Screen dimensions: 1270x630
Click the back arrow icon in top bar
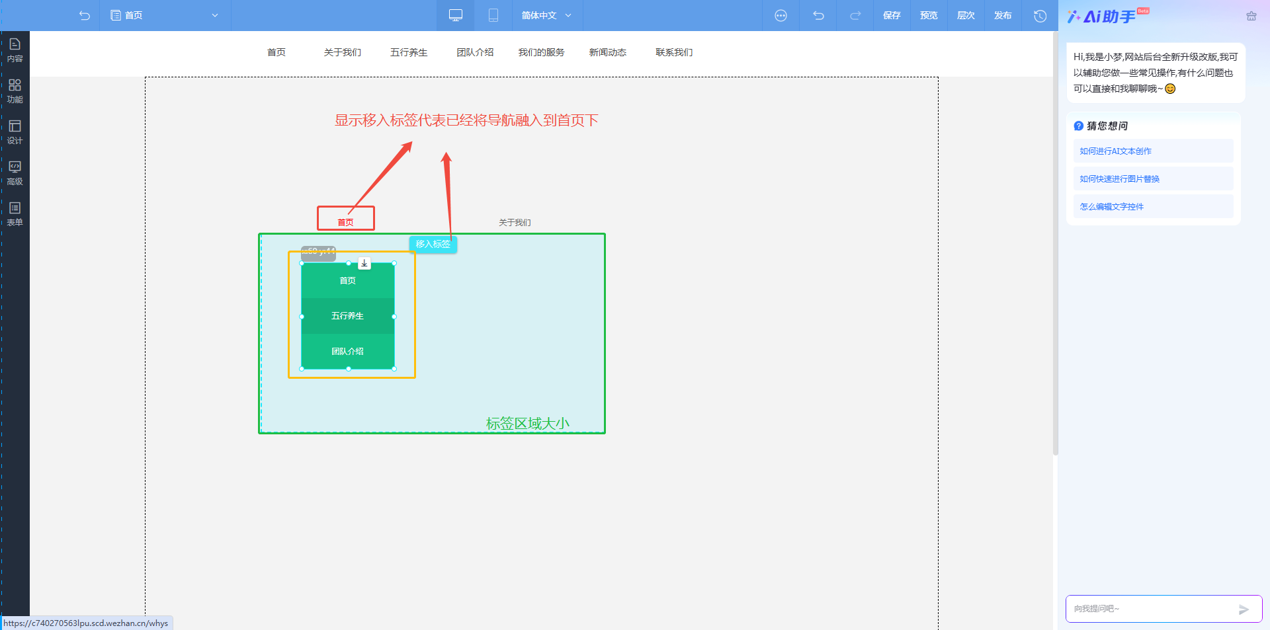click(84, 15)
